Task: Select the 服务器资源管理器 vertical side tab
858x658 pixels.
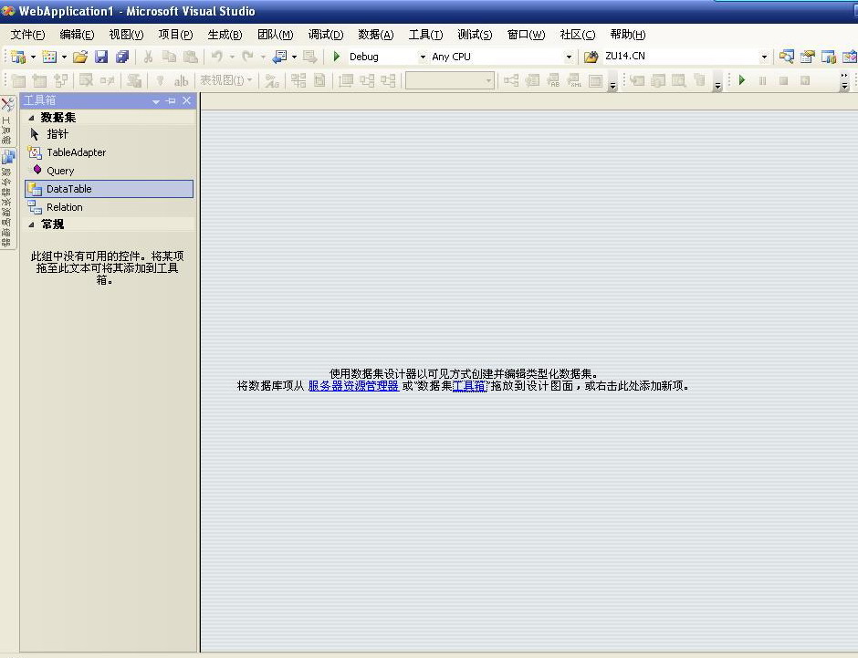Action: (x=7, y=199)
